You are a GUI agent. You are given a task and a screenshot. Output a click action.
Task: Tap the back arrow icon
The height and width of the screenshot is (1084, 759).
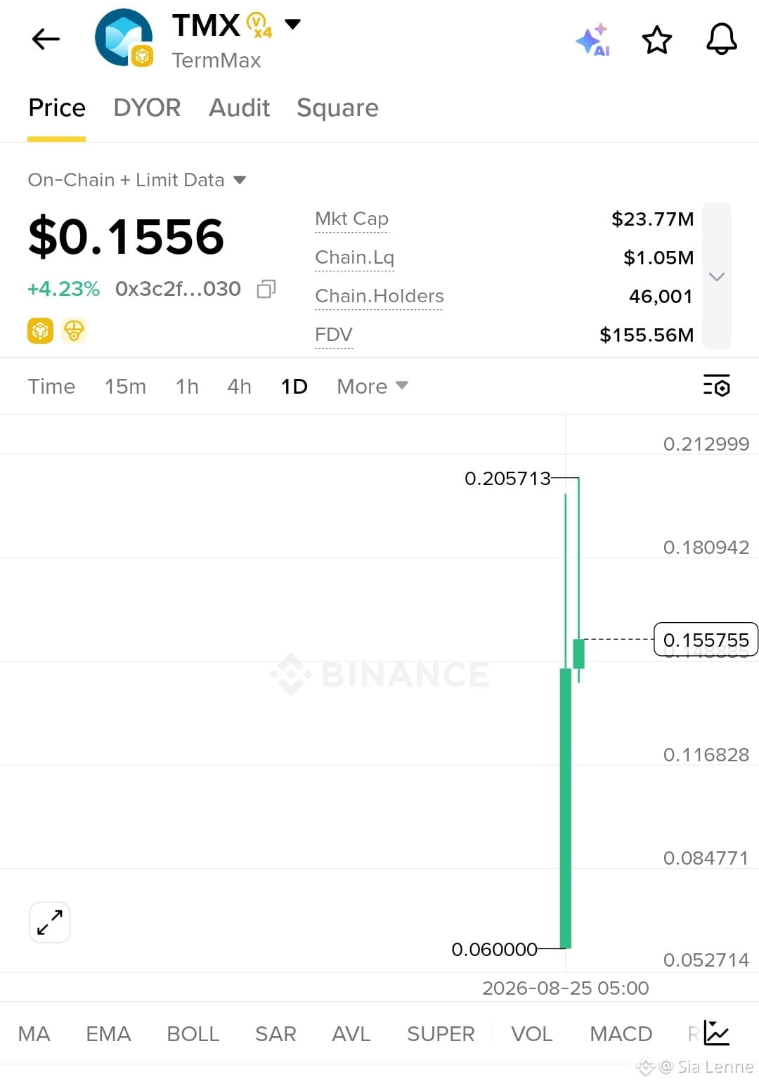pyautogui.click(x=46, y=39)
